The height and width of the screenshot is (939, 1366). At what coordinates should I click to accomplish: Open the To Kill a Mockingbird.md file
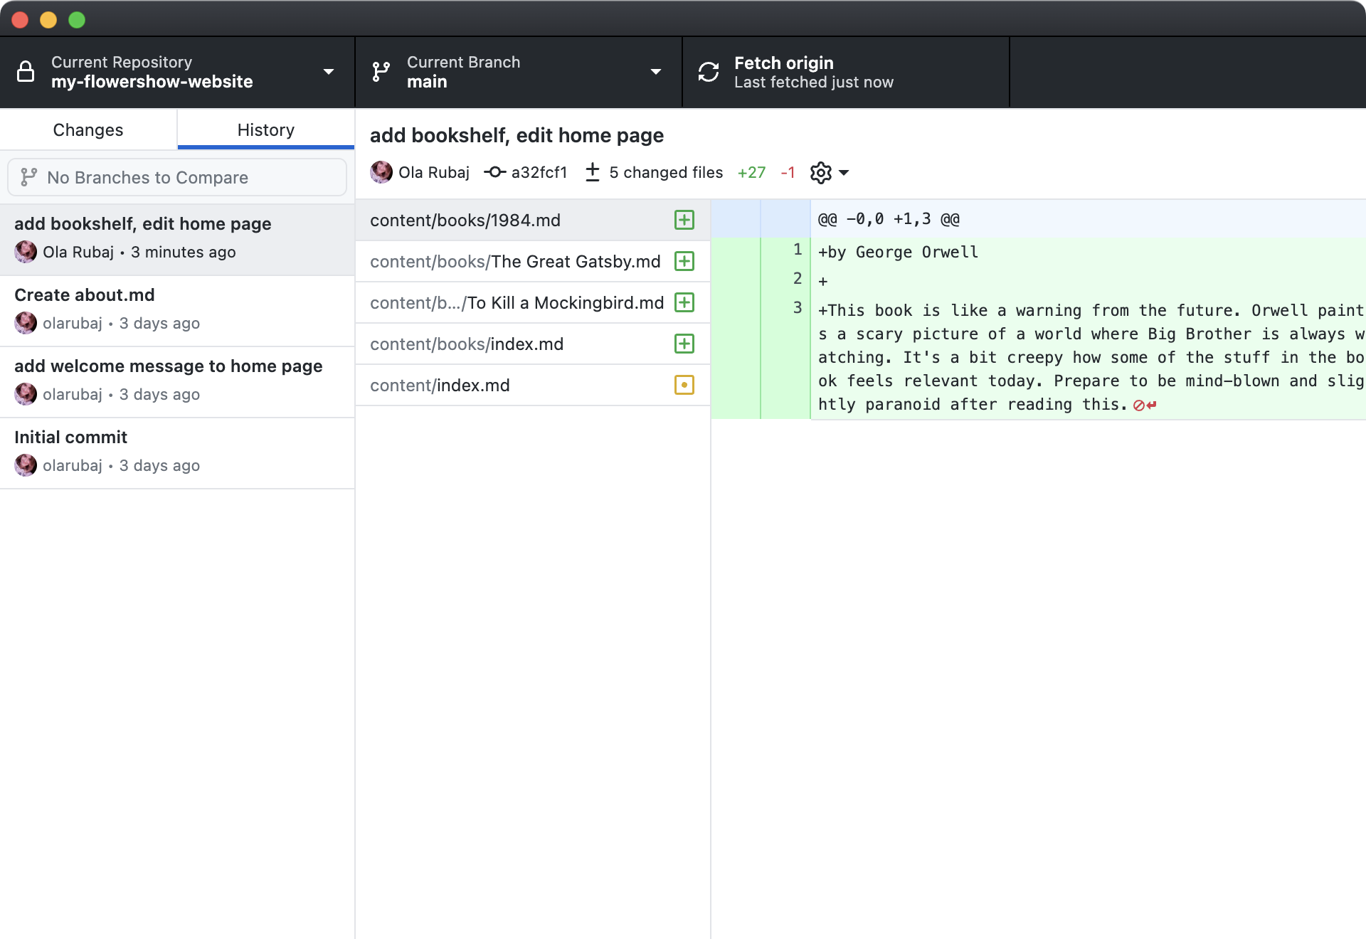coord(517,302)
